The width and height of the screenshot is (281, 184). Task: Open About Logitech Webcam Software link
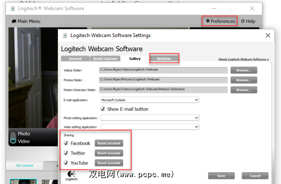point(244,59)
